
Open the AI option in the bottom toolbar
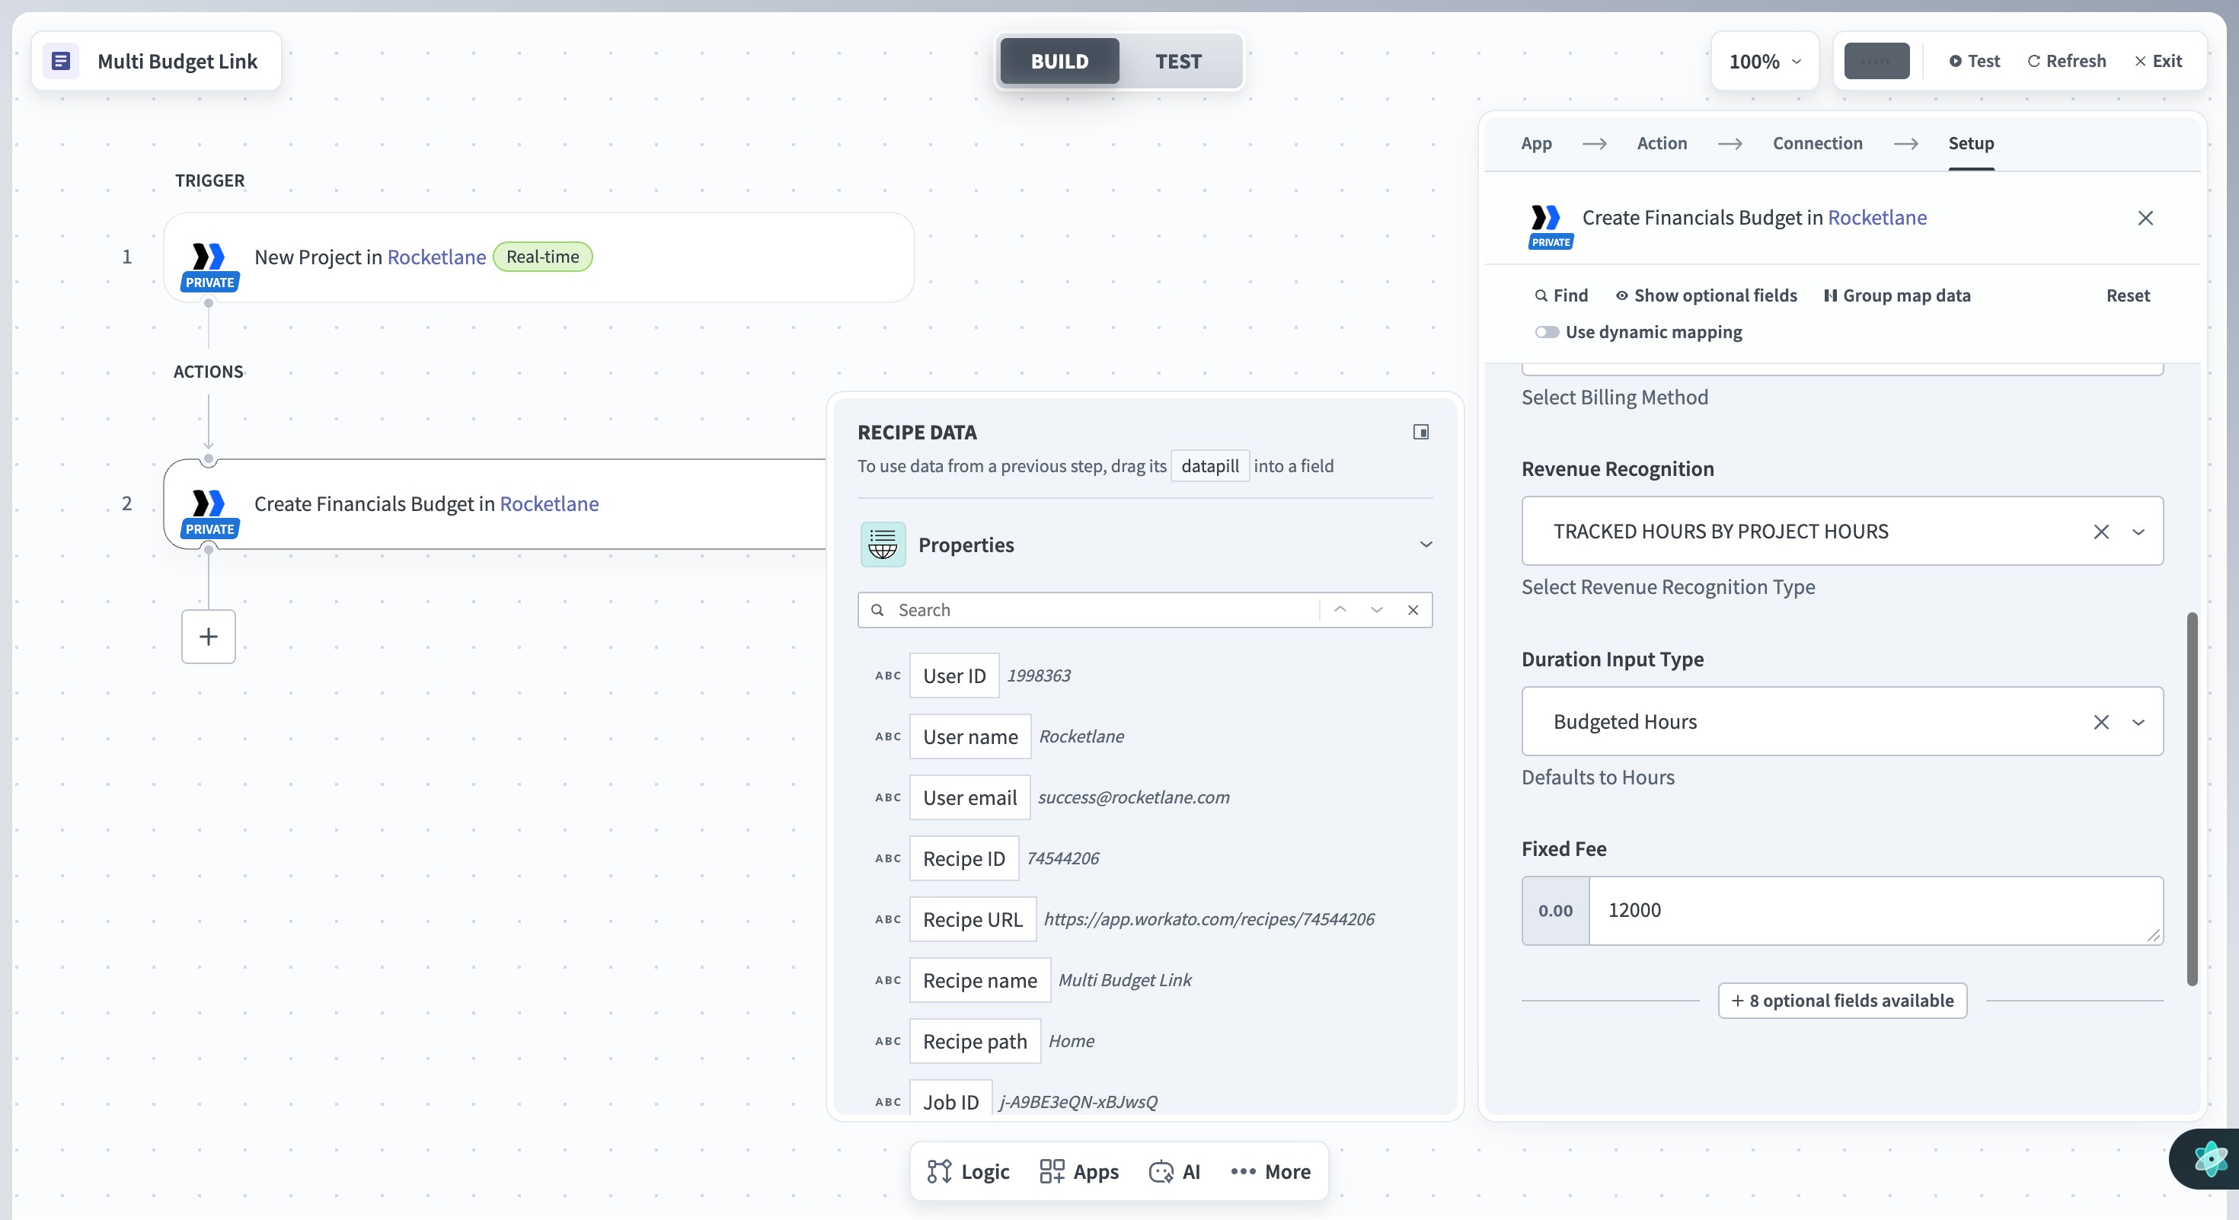1174,1171
